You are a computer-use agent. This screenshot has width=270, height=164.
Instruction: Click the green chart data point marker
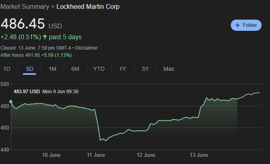point(11,102)
